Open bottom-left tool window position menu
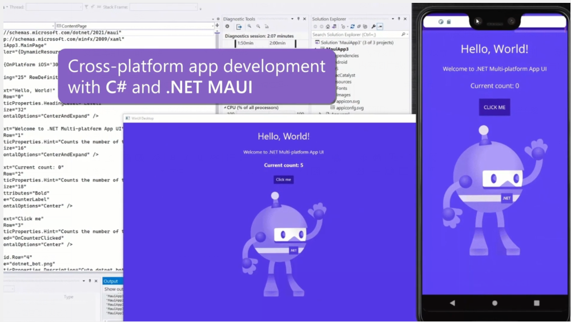 coord(84,281)
